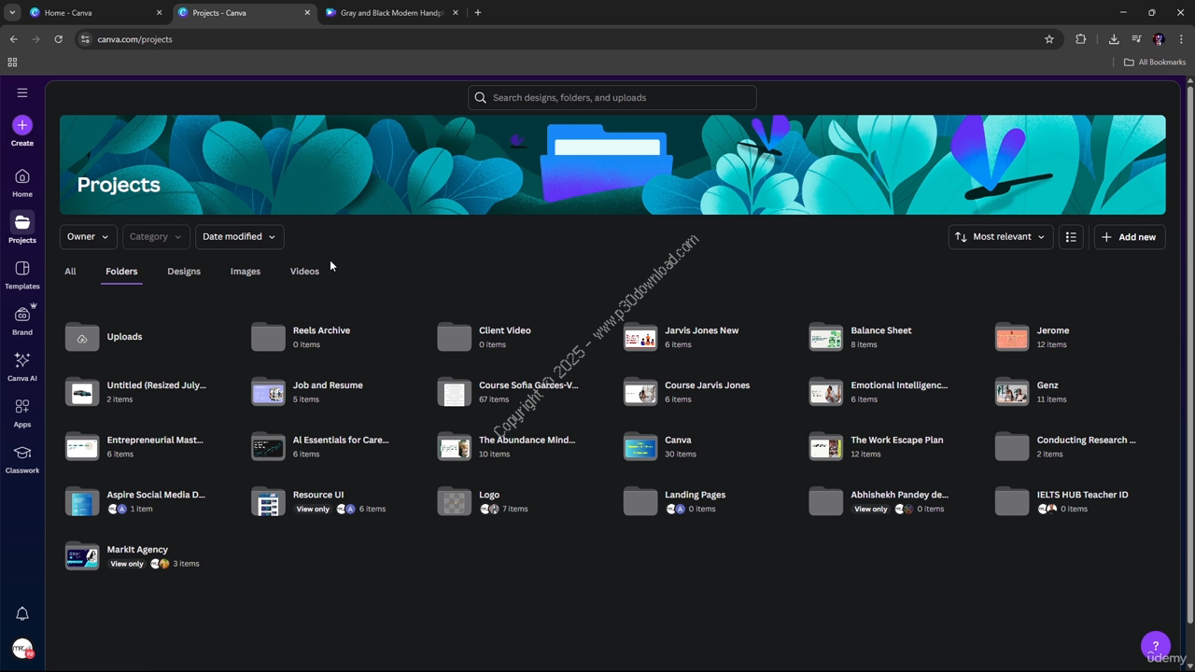Select the Images tab
The image size is (1195, 672).
(x=246, y=272)
